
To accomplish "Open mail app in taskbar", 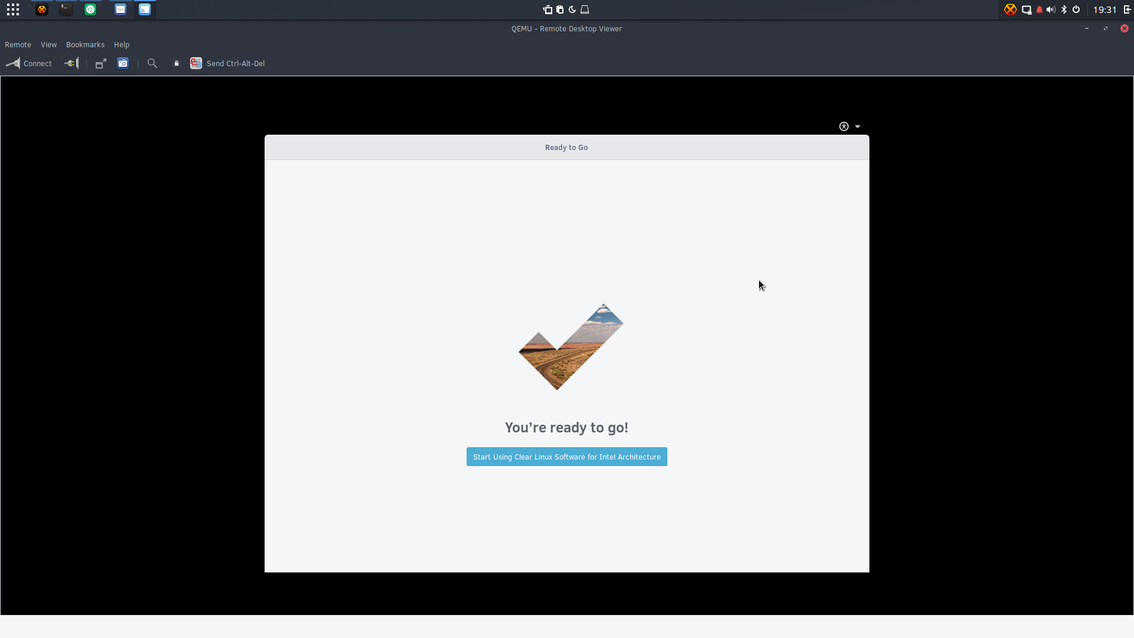I will [120, 9].
